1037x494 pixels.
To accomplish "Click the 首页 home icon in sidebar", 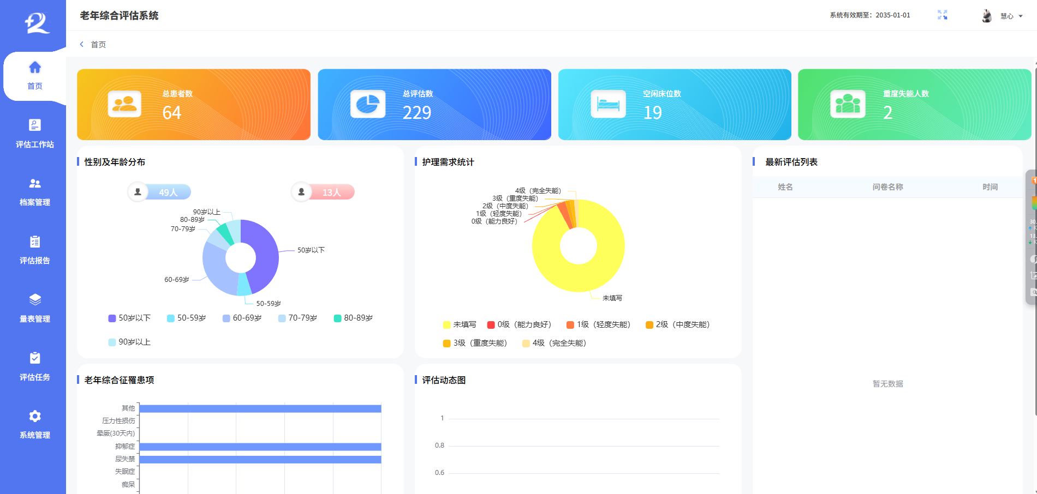I will click(35, 68).
